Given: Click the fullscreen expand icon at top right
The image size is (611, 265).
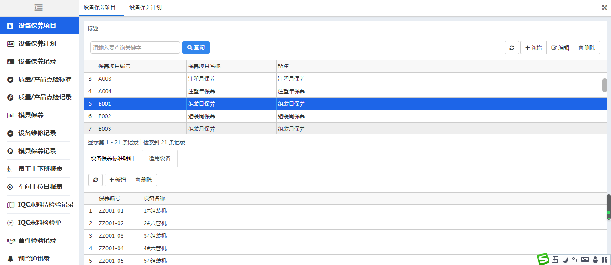Looking at the screenshot, I should click(x=604, y=8).
